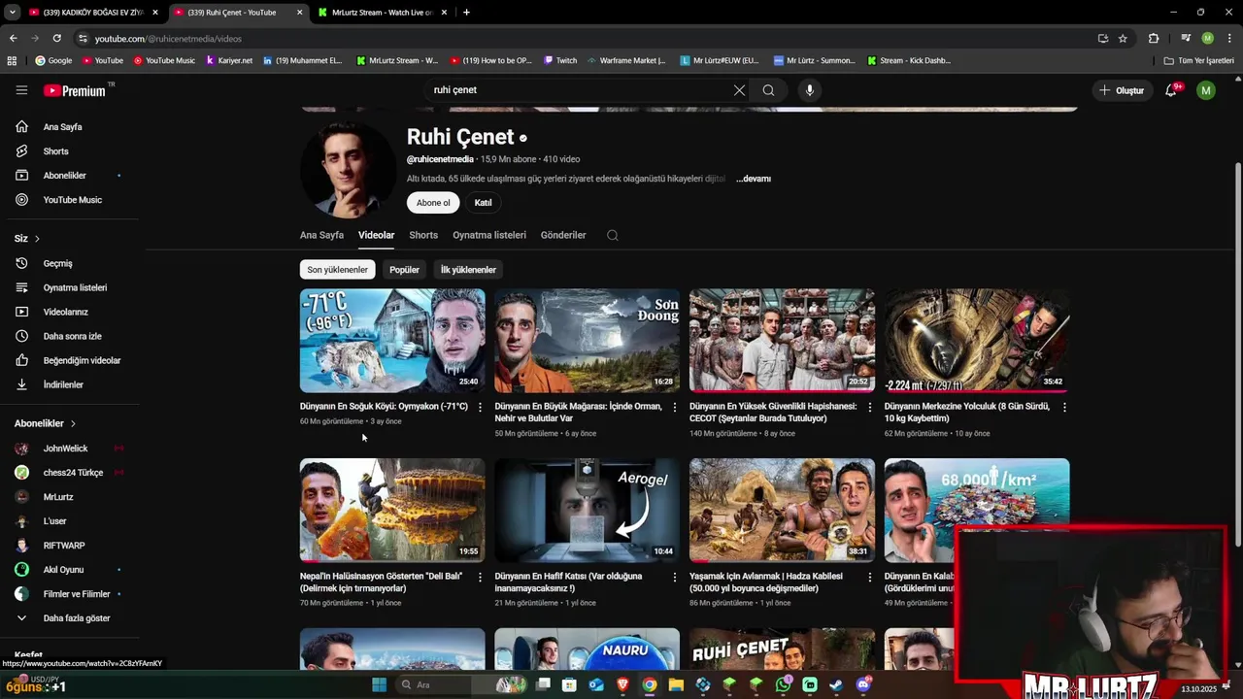Select the Videolar tab
This screenshot has width=1243, height=699.
[x=376, y=235]
